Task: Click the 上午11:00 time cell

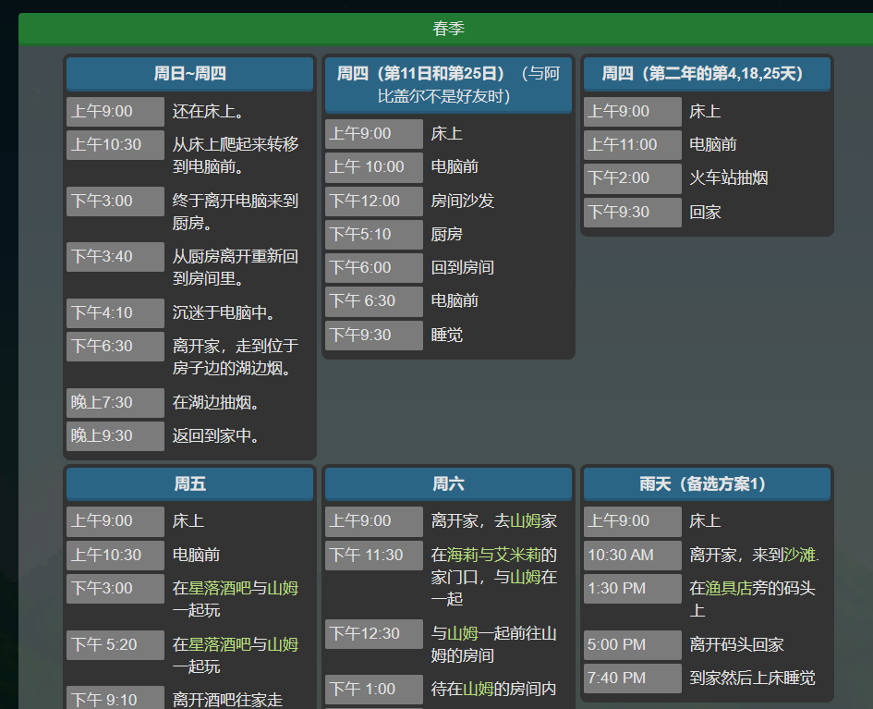Action: click(633, 145)
